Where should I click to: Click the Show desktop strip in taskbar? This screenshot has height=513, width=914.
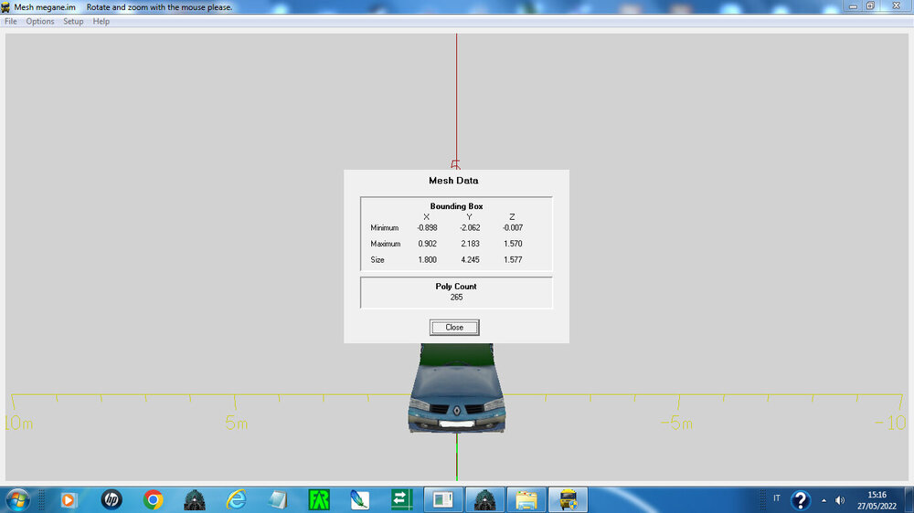[909, 500]
